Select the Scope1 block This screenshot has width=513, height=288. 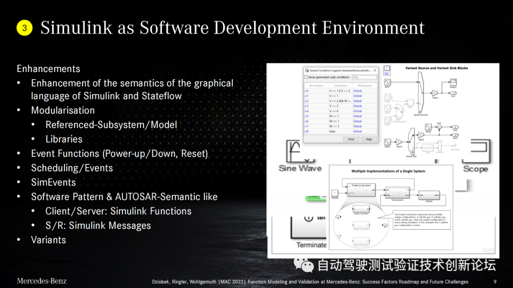tap(453, 81)
